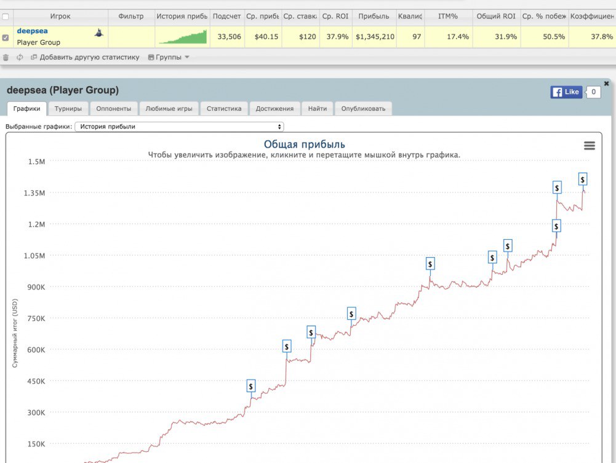
Task: Open the Выбранные графики dropdown
Action: click(x=178, y=127)
